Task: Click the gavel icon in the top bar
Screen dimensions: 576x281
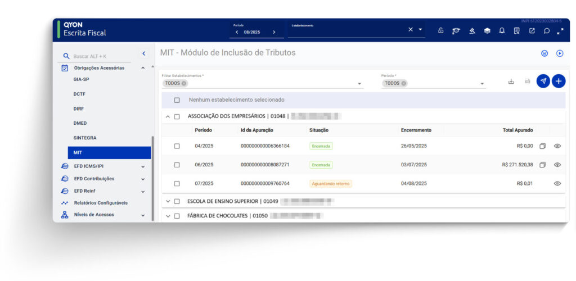Action: point(472,30)
